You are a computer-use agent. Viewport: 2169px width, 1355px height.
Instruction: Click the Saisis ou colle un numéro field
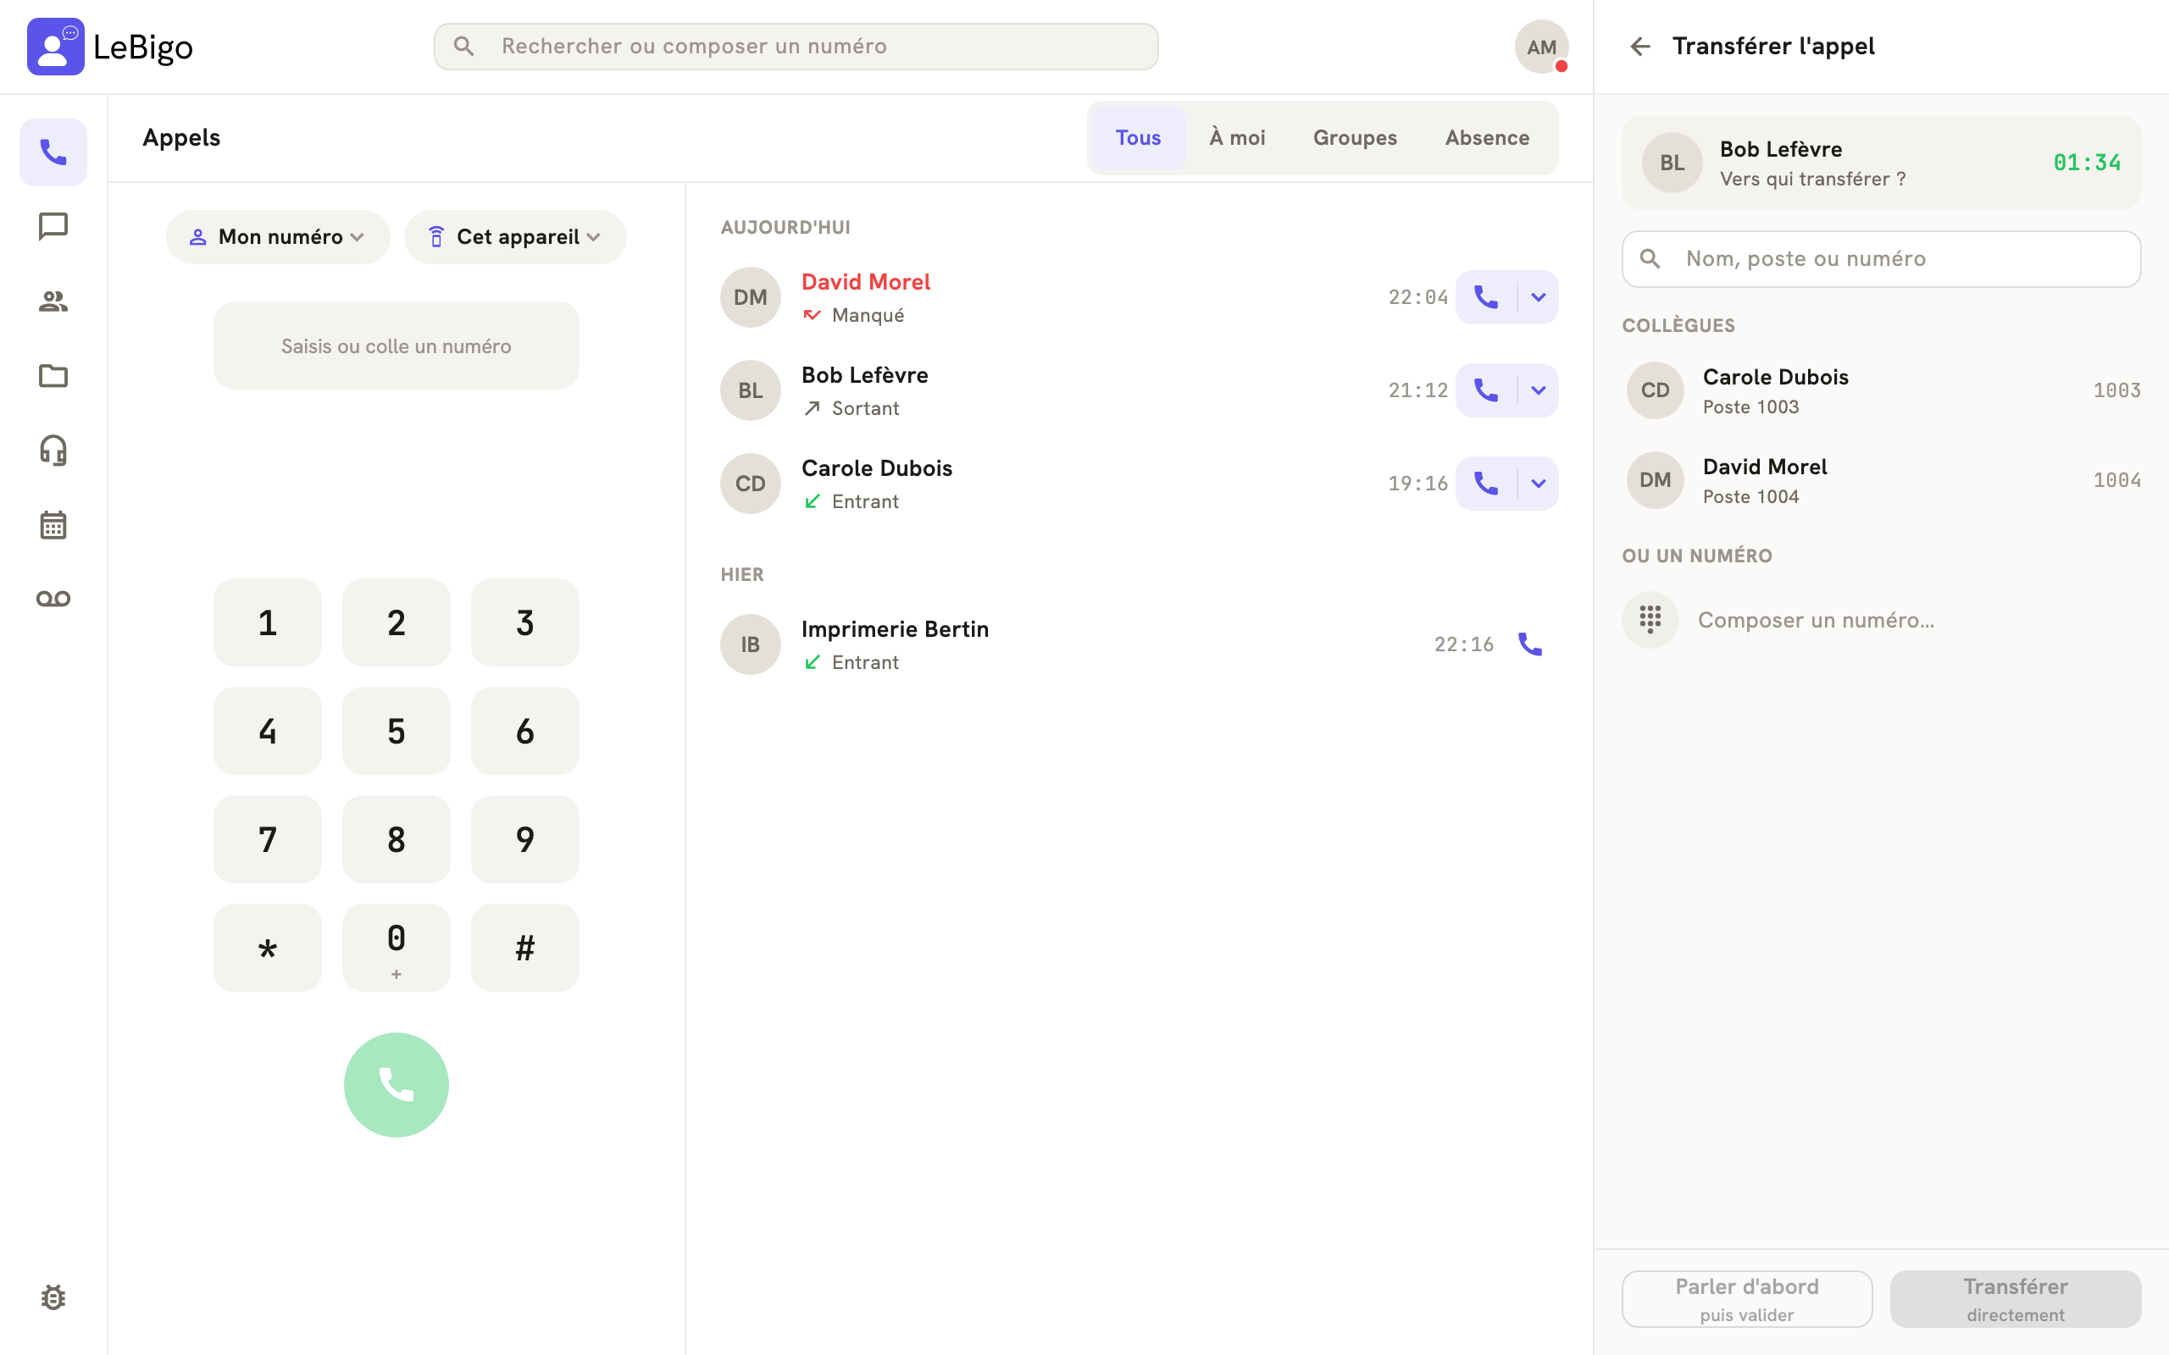[397, 346]
